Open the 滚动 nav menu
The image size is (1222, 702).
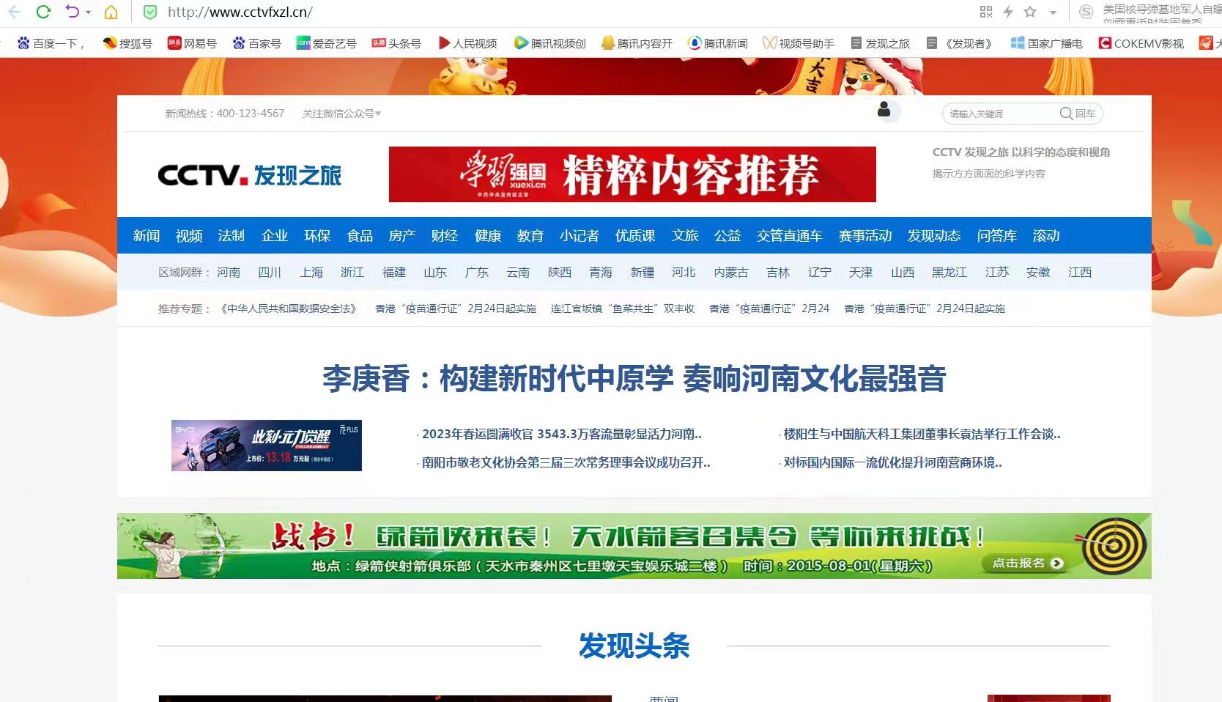pyautogui.click(x=1046, y=235)
